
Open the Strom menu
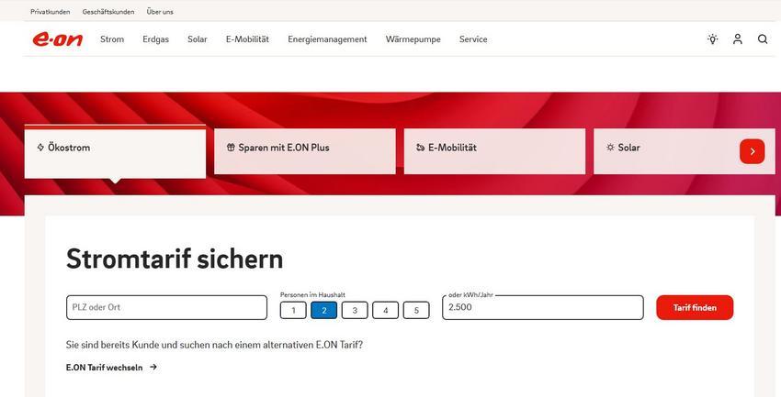click(x=112, y=39)
